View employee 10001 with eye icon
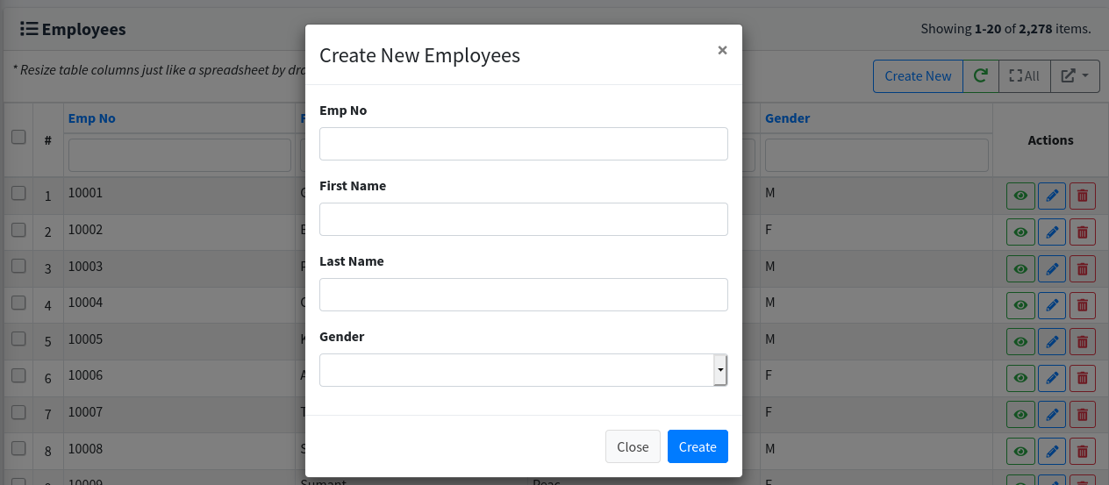1109x485 pixels. tap(1020, 196)
